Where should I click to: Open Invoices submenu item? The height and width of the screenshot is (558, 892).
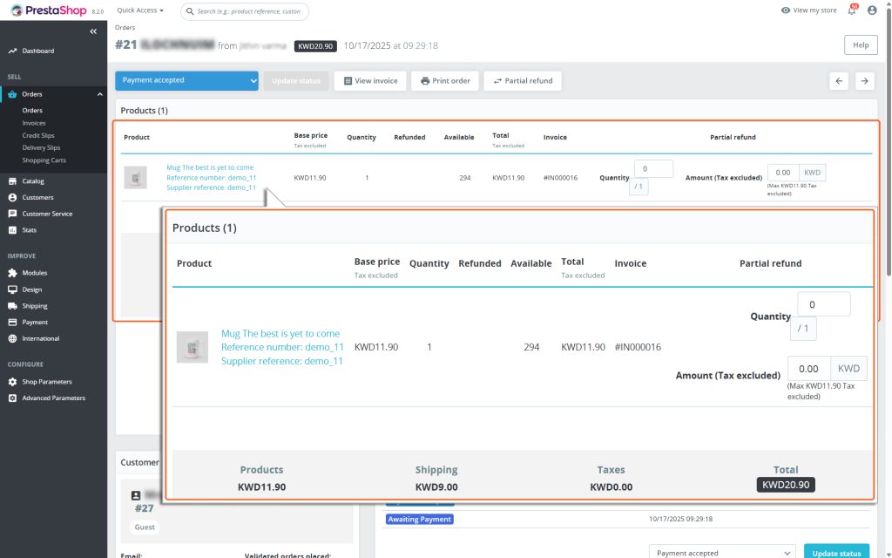click(x=34, y=123)
